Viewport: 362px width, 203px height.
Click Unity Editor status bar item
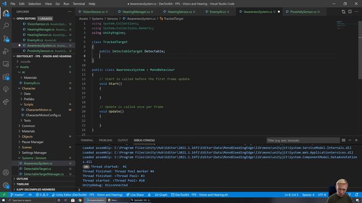click(x=87, y=195)
